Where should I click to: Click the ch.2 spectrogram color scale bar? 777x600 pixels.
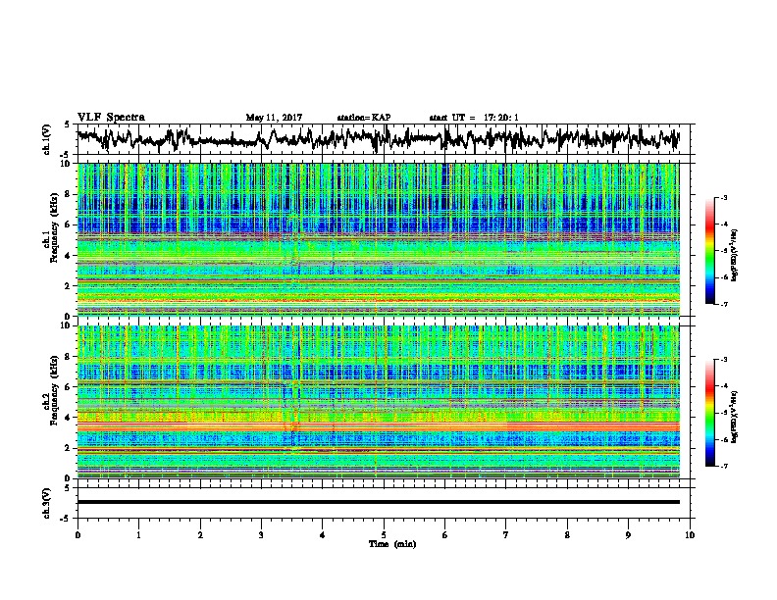pyautogui.click(x=709, y=413)
